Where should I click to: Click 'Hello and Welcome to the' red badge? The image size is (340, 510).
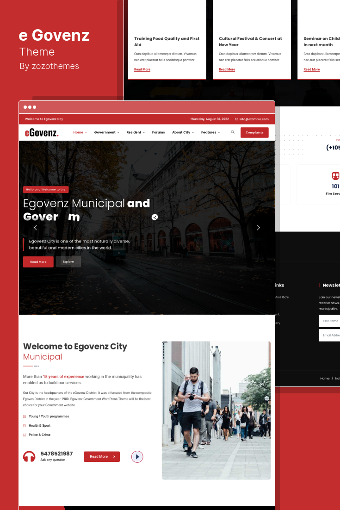[x=46, y=189]
